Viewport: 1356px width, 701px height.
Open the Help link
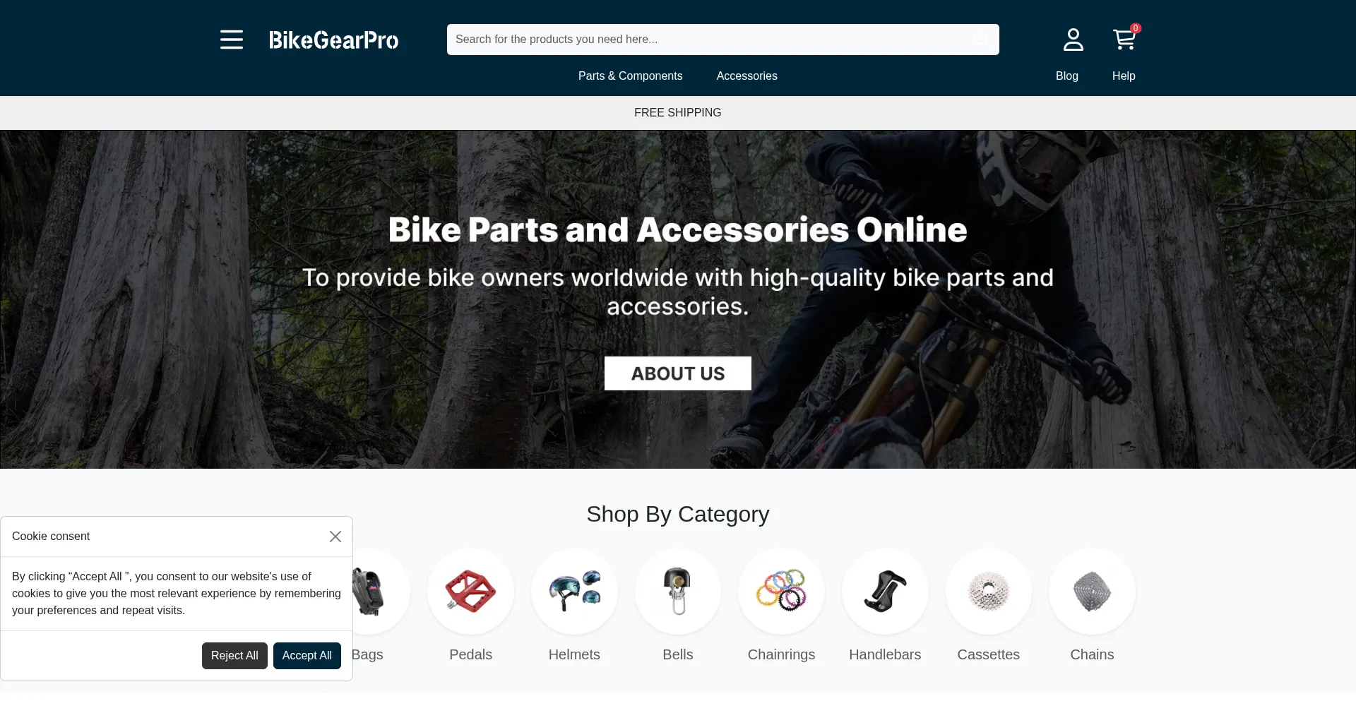[x=1124, y=76]
